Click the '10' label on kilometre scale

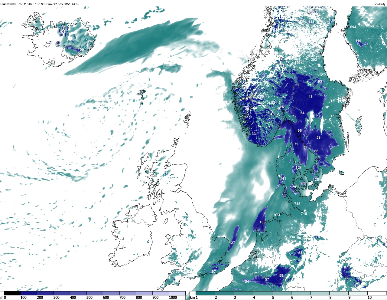coord(369,298)
